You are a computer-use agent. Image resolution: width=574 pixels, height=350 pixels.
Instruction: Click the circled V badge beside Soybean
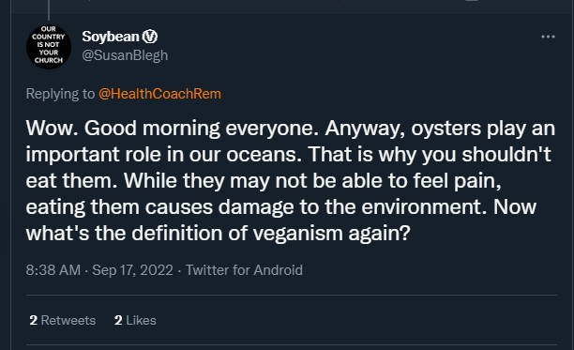tap(150, 37)
